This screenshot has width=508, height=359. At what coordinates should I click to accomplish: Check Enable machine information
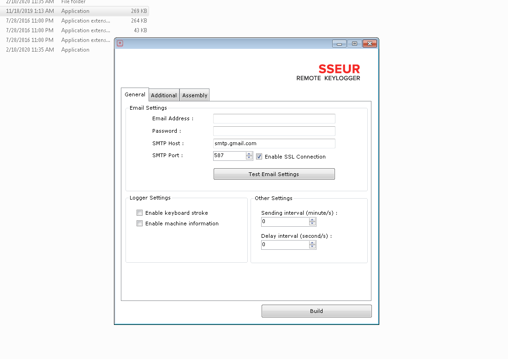[x=140, y=224]
